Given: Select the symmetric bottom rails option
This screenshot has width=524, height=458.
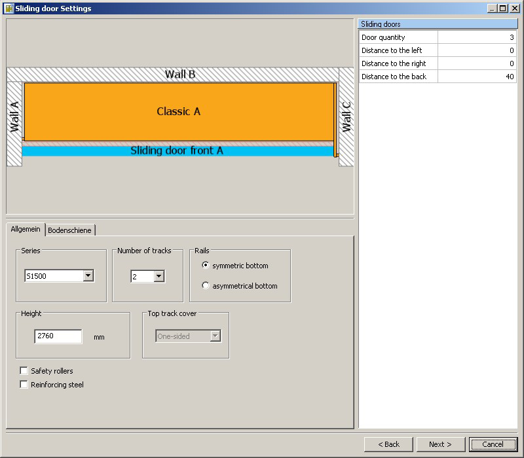Looking at the screenshot, I should click(206, 266).
